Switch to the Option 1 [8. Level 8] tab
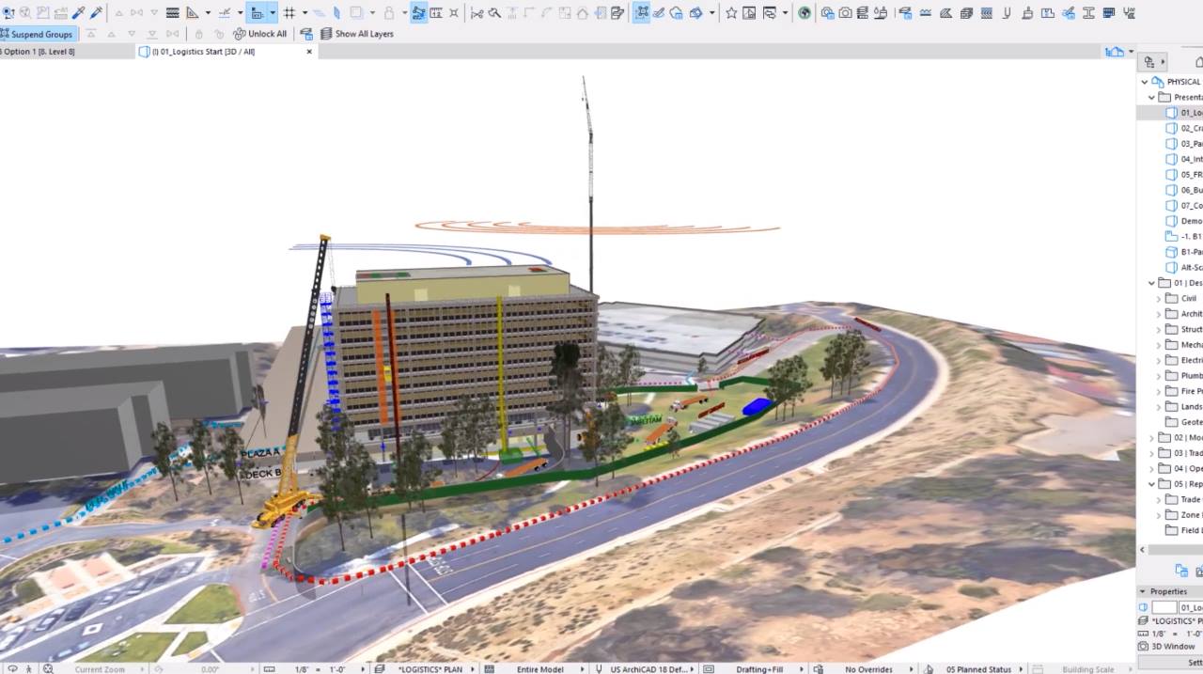This screenshot has width=1203, height=674. coord(38,52)
